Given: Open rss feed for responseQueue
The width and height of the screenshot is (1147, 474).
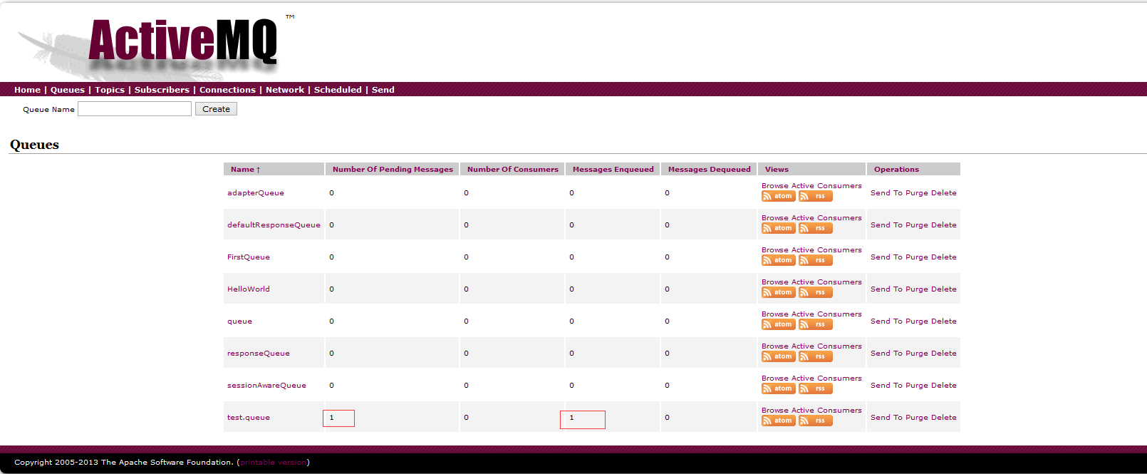Looking at the screenshot, I should [x=816, y=356].
